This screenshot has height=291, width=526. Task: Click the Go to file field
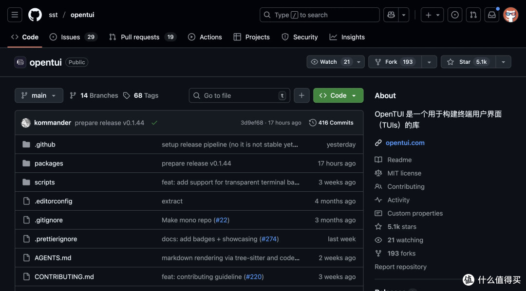pos(240,95)
